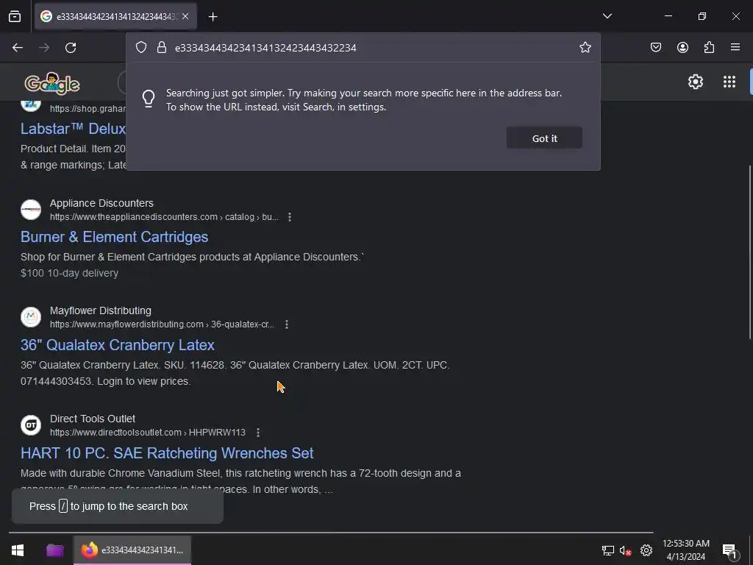Click the theappliancediscounters.com URL breadcrumb
Viewport: 753px width, 565px height.
(x=164, y=217)
